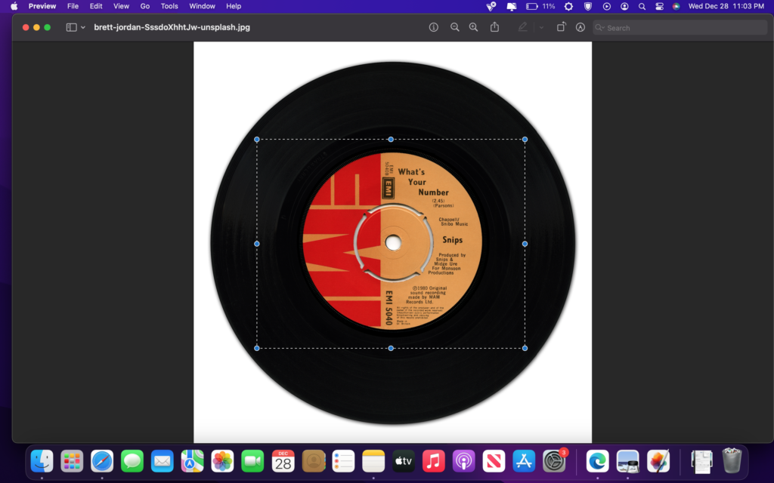The image size is (774, 483).
Task: Check the battery status showing 11%
Action: click(540, 6)
